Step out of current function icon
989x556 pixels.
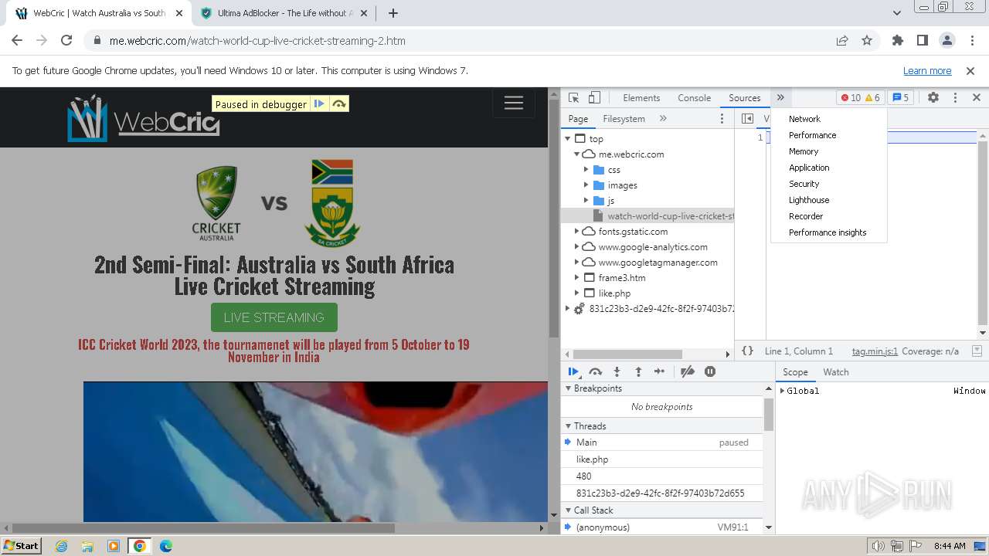(638, 371)
